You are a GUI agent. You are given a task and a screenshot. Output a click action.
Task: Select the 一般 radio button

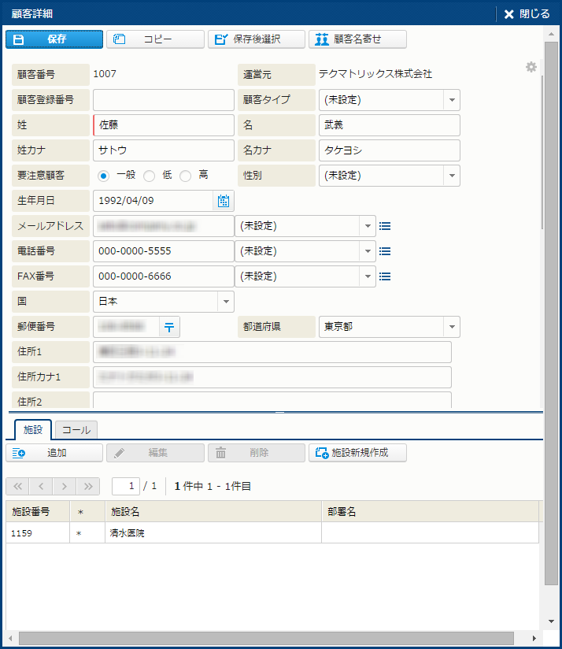click(x=103, y=176)
